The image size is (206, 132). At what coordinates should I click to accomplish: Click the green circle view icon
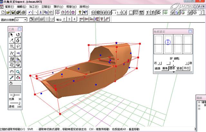(165, 12)
